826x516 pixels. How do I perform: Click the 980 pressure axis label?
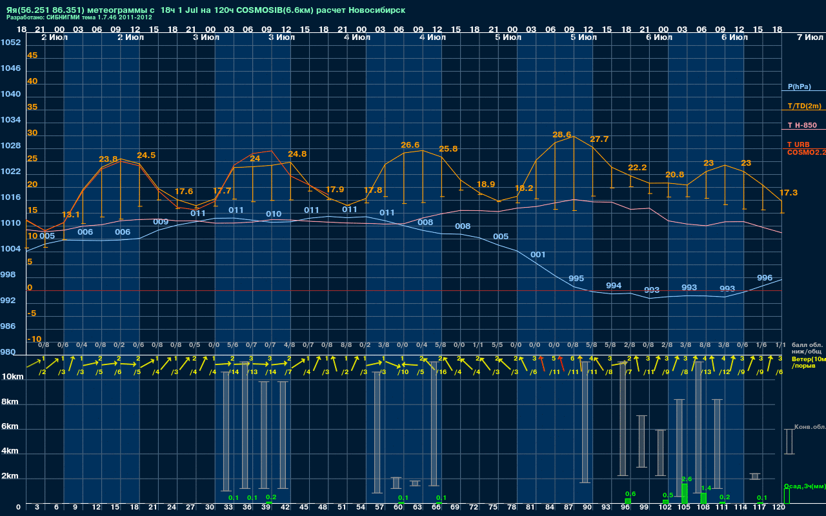[x=8, y=352]
